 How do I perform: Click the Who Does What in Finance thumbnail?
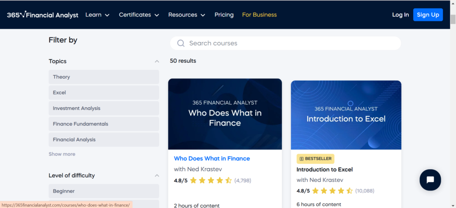coord(225,114)
